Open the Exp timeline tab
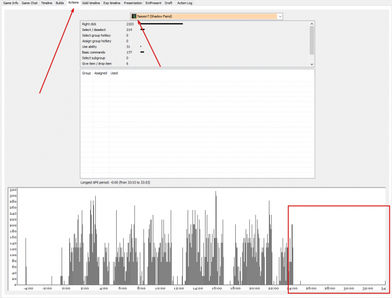Image resolution: width=392 pixels, height=298 pixels. click(x=112, y=3)
